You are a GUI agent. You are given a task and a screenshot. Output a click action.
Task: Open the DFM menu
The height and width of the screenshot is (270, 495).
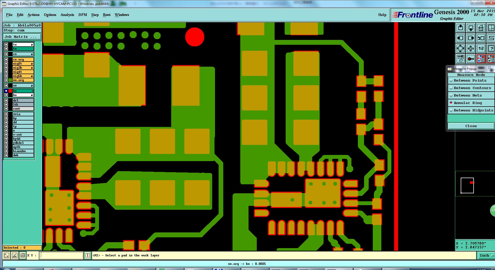[x=83, y=15]
